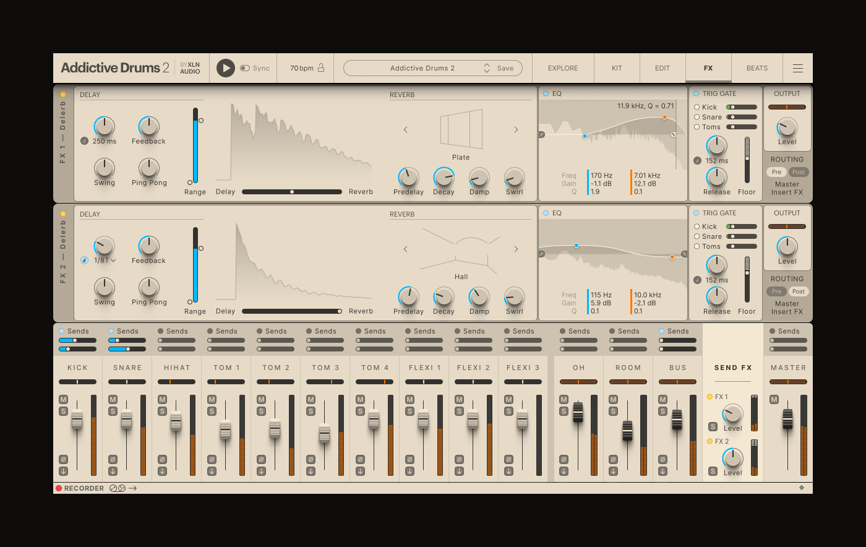This screenshot has height=547, width=866.
Task: Open the 1/8T delay time dropdown
Action: tap(105, 261)
